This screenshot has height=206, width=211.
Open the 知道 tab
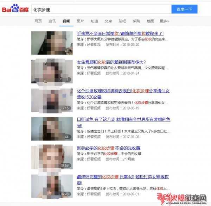94,21
